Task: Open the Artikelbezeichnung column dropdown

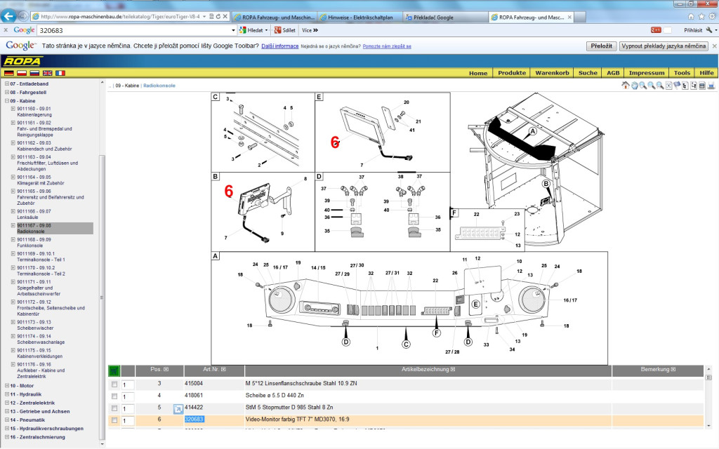Action: coord(453,369)
